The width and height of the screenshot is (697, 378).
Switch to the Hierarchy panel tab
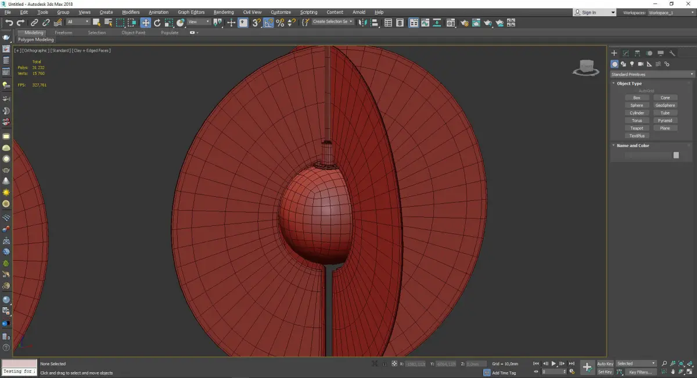pos(637,53)
